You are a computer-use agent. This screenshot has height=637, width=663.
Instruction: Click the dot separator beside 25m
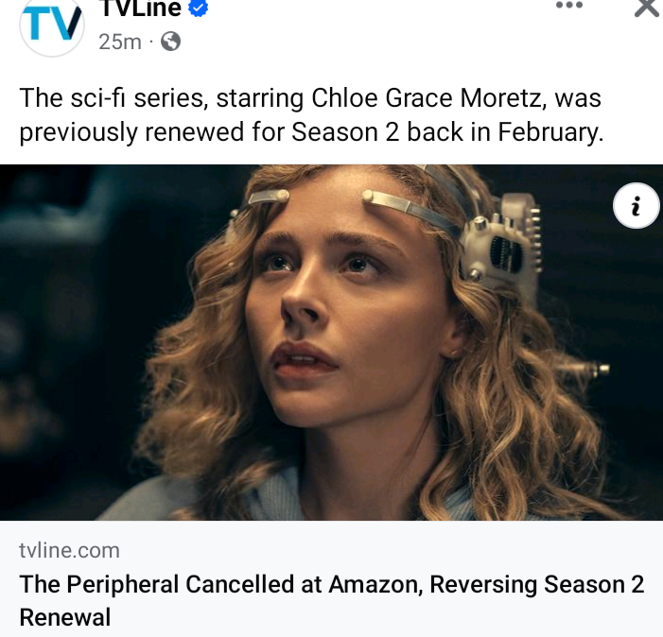(151, 42)
